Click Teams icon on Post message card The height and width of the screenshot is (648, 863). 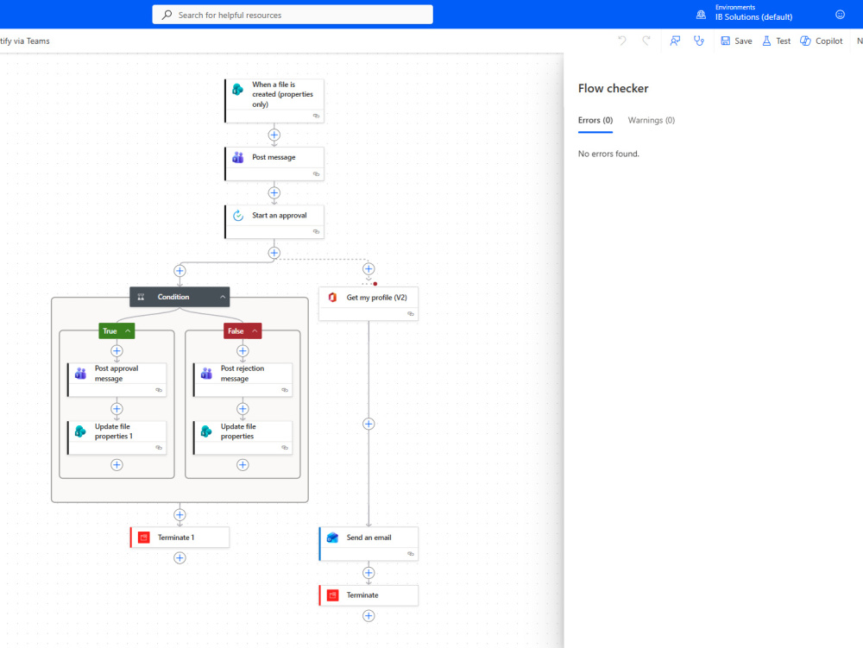pos(238,157)
